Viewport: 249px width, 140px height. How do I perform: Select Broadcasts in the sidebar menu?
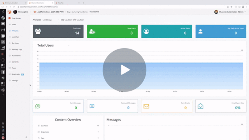click(16, 74)
